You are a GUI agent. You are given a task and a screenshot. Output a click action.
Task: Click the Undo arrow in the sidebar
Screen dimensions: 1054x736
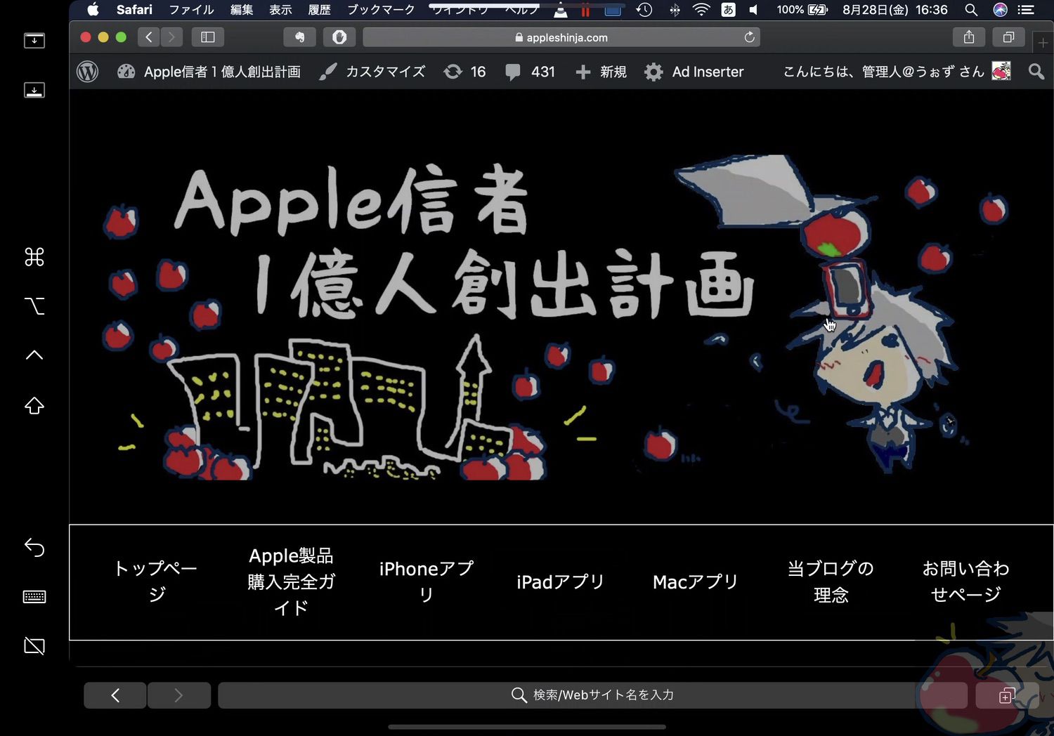coord(34,547)
